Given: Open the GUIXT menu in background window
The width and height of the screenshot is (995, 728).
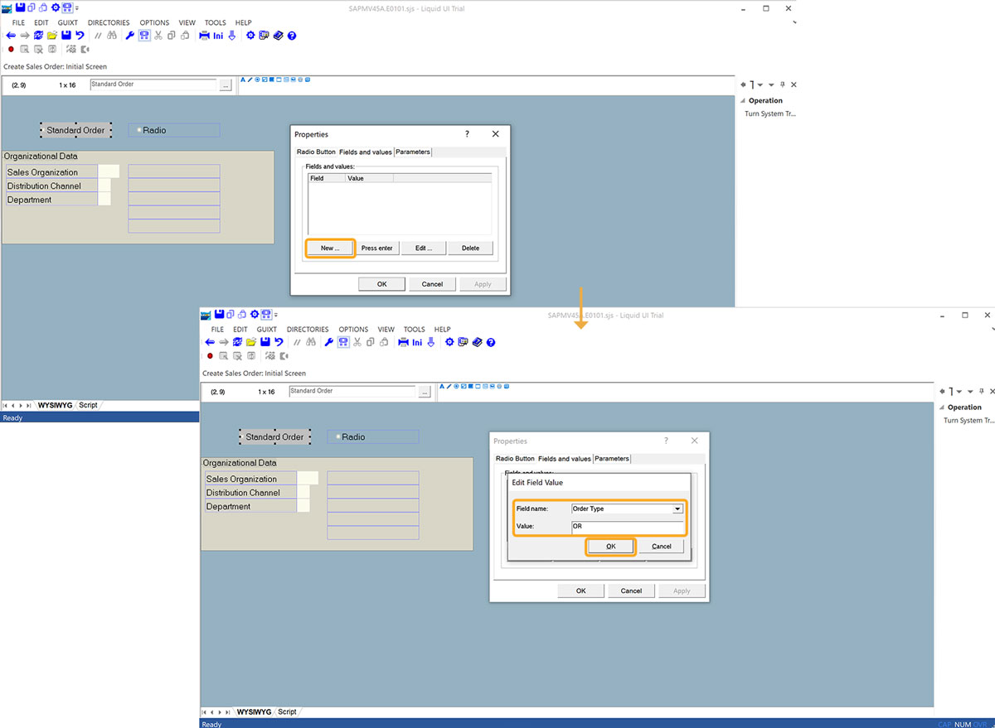Looking at the screenshot, I should [x=68, y=23].
